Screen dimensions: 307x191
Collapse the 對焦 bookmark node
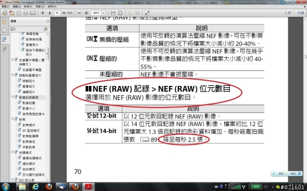click(12, 119)
